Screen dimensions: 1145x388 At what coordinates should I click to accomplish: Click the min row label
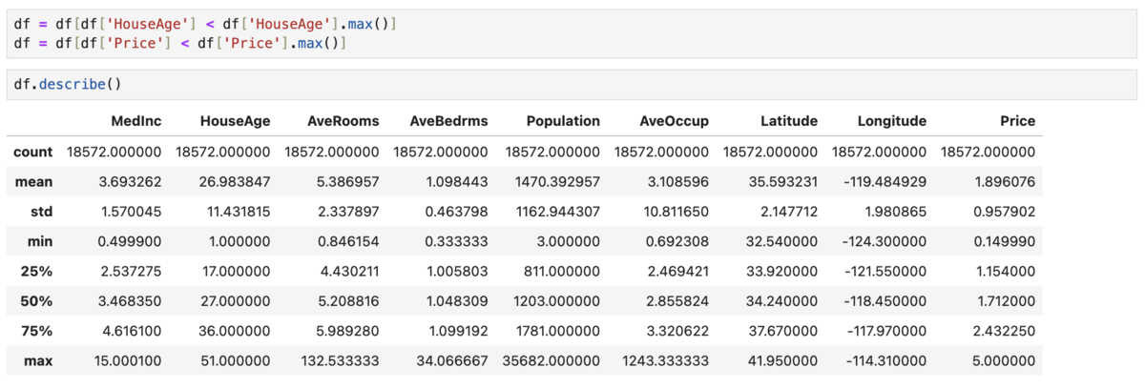(x=40, y=242)
